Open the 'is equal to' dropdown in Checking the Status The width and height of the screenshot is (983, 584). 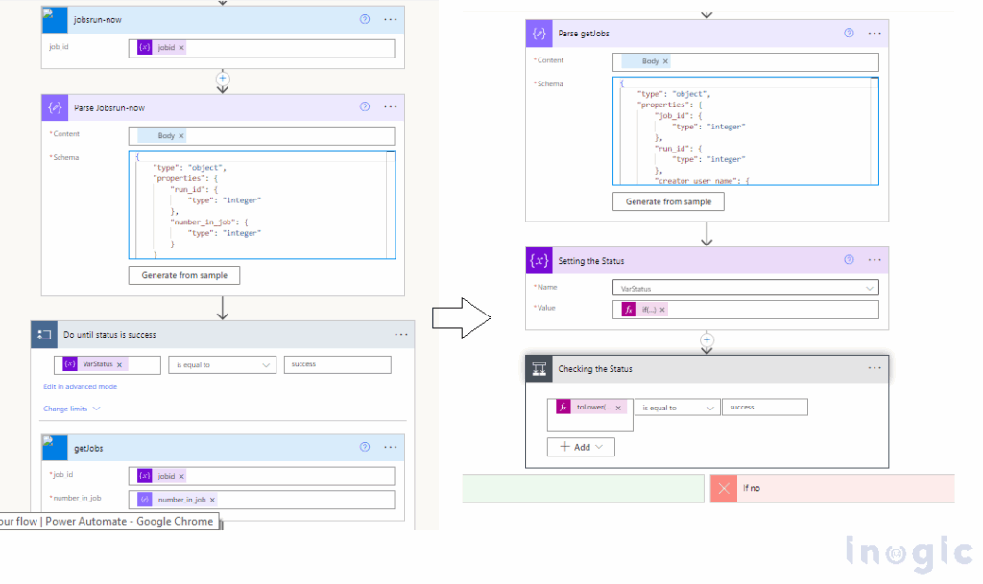point(677,407)
